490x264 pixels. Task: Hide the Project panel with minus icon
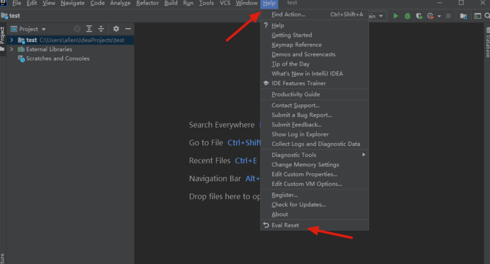point(128,29)
